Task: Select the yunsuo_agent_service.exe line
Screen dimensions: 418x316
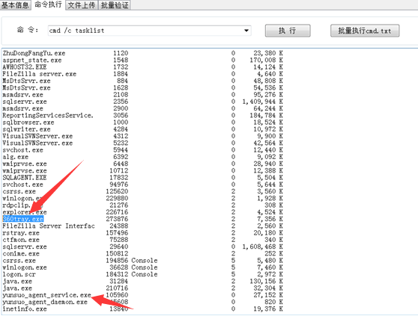Action: pyautogui.click(x=142, y=295)
